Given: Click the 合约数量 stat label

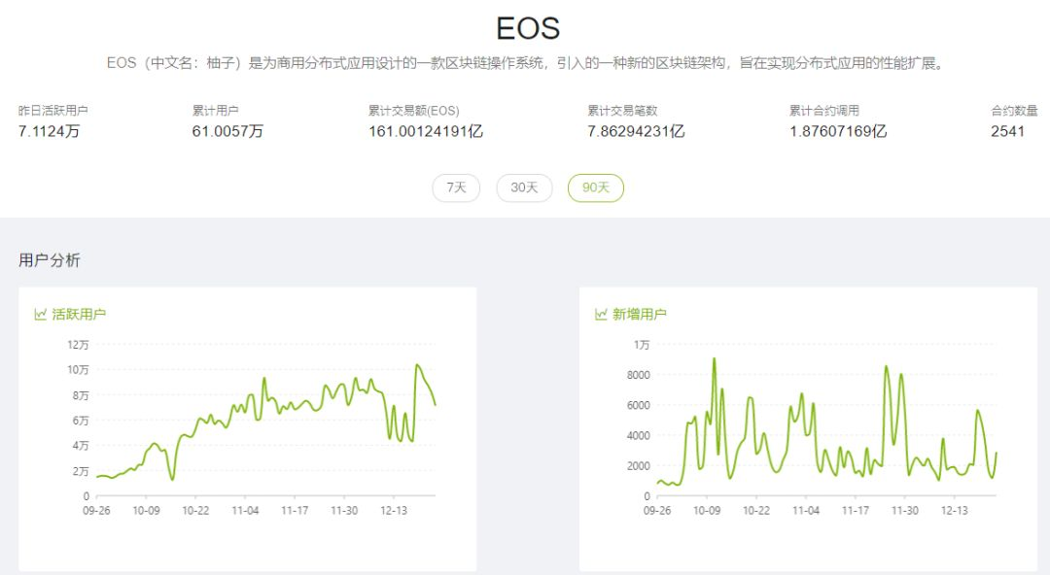Looking at the screenshot, I should 1014,111.
